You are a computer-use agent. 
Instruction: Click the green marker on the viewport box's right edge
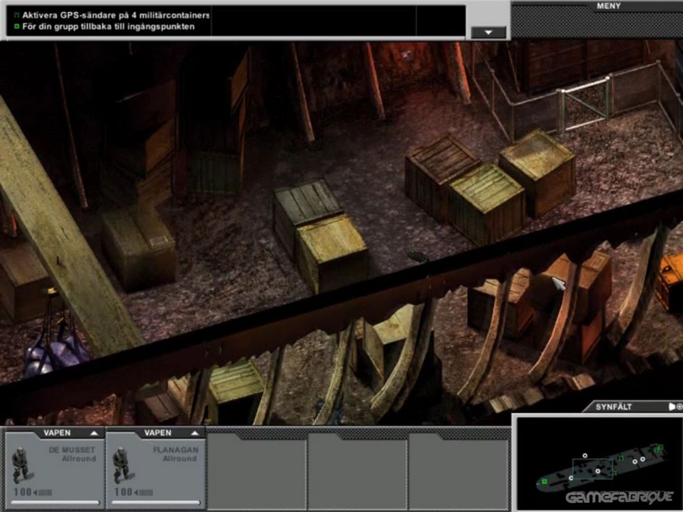tap(615, 473)
